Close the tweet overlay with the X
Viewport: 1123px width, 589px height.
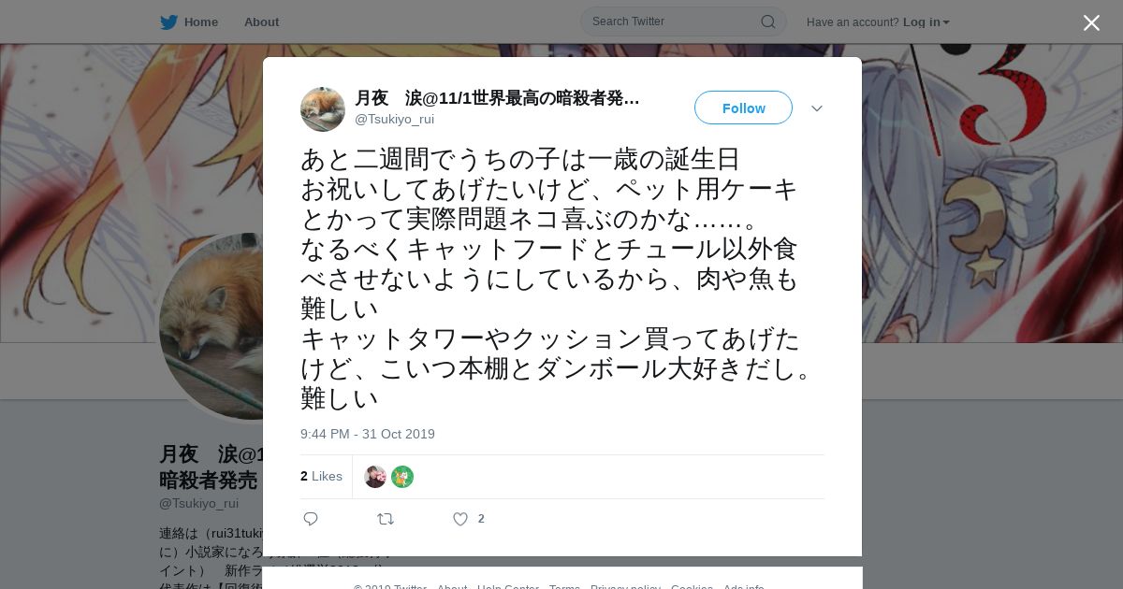click(1091, 22)
